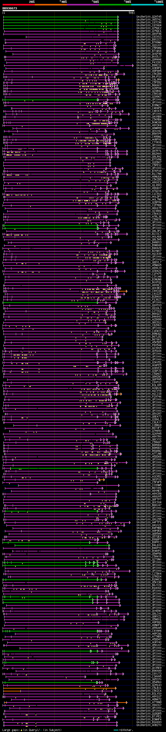Select hit label UniRef100_P80544
The width and height of the screenshot is (166, 732).
pos(149,345)
